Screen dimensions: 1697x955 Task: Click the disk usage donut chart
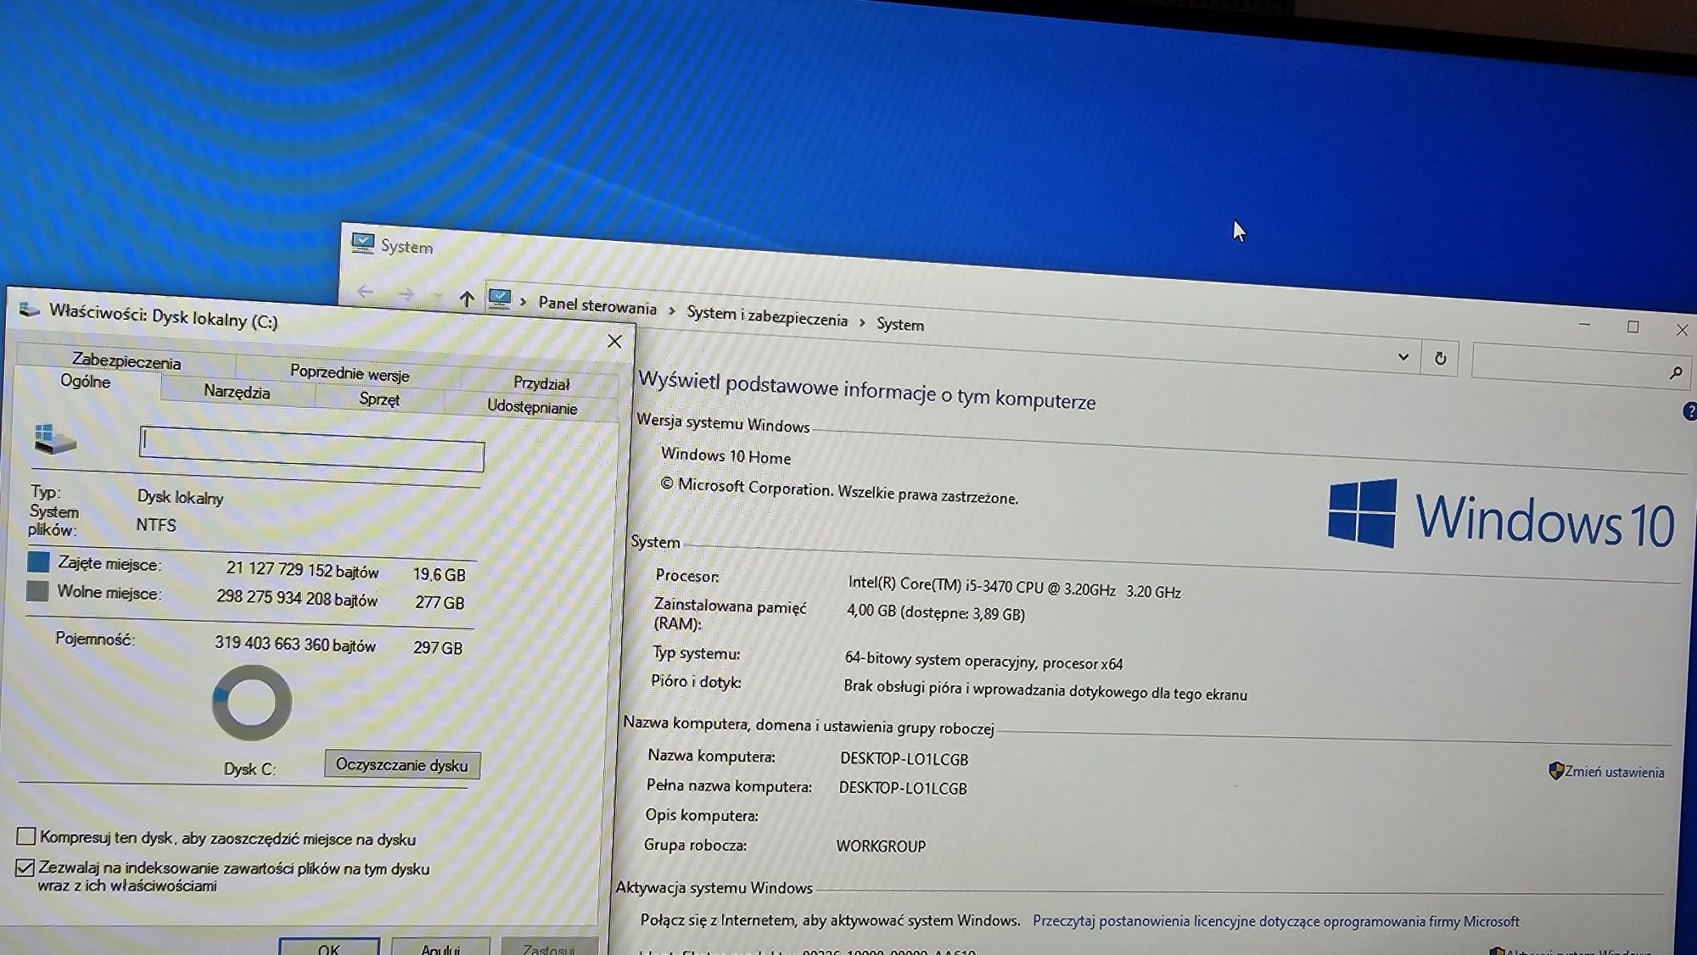tap(251, 703)
